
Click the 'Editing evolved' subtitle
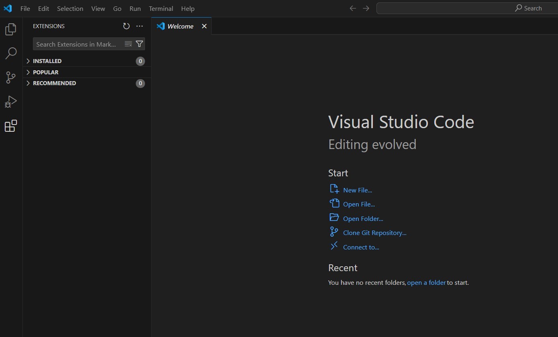click(372, 145)
